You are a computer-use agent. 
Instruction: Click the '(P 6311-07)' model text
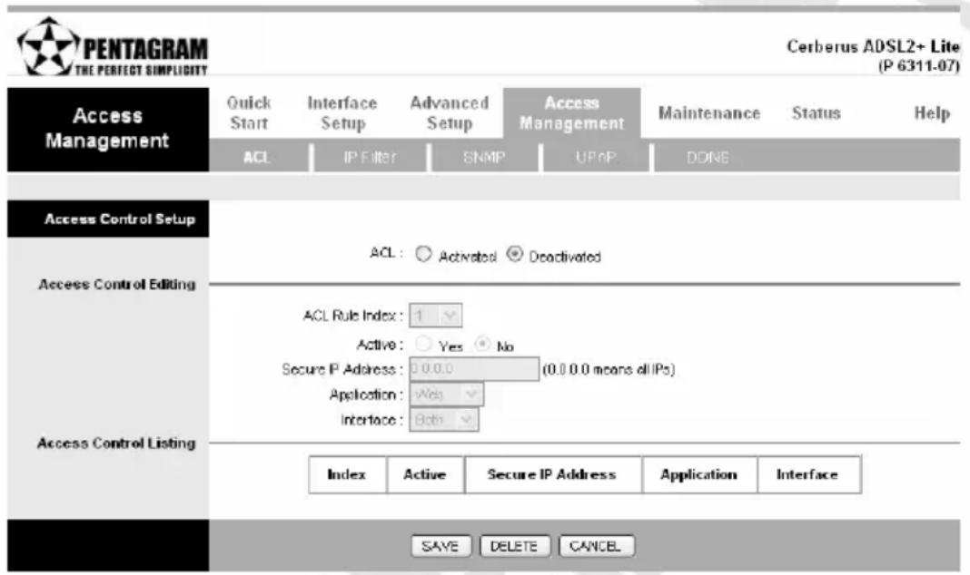[x=918, y=65]
